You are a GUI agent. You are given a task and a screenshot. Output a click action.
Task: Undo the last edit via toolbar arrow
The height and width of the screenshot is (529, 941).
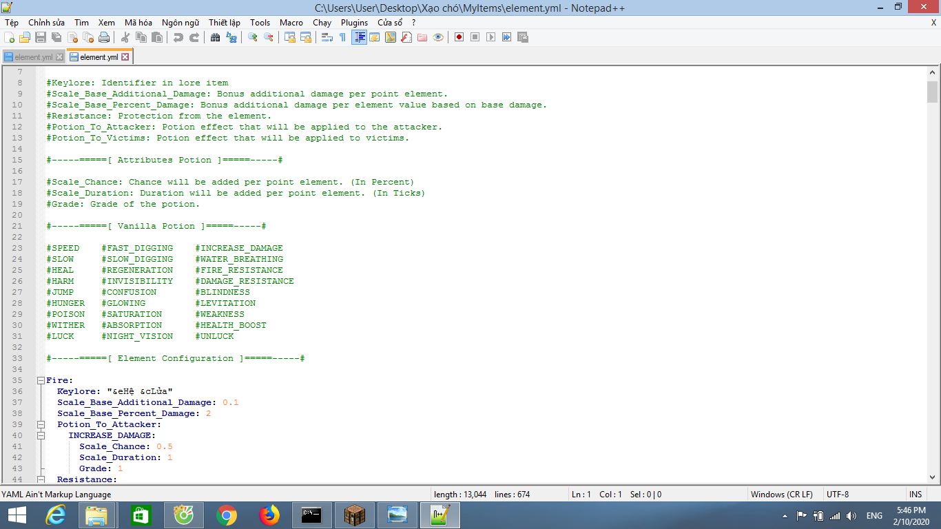tap(178, 37)
